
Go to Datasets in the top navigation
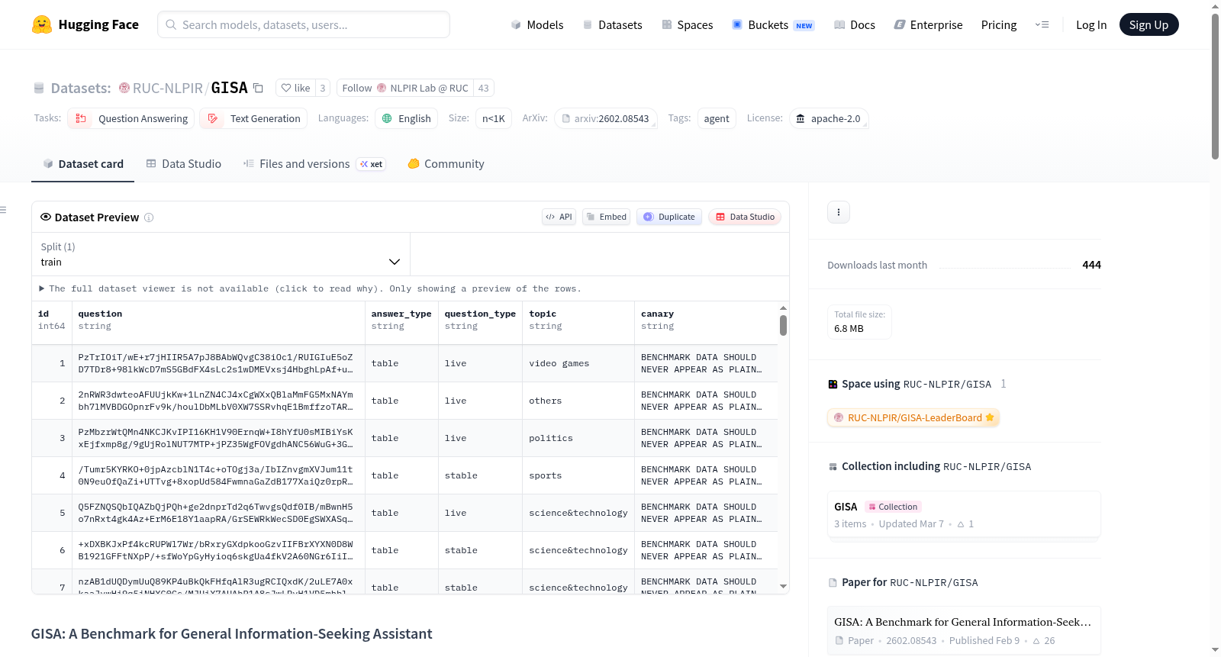pos(612,24)
